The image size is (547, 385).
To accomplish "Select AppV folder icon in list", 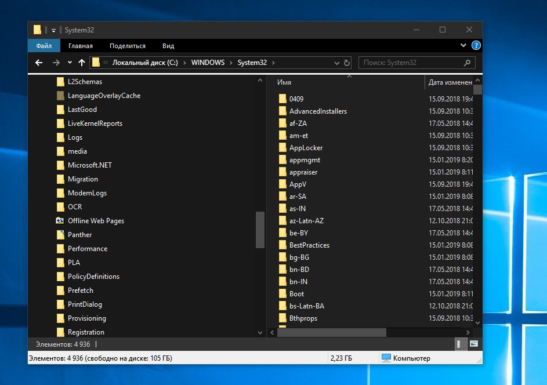I will coord(282,184).
